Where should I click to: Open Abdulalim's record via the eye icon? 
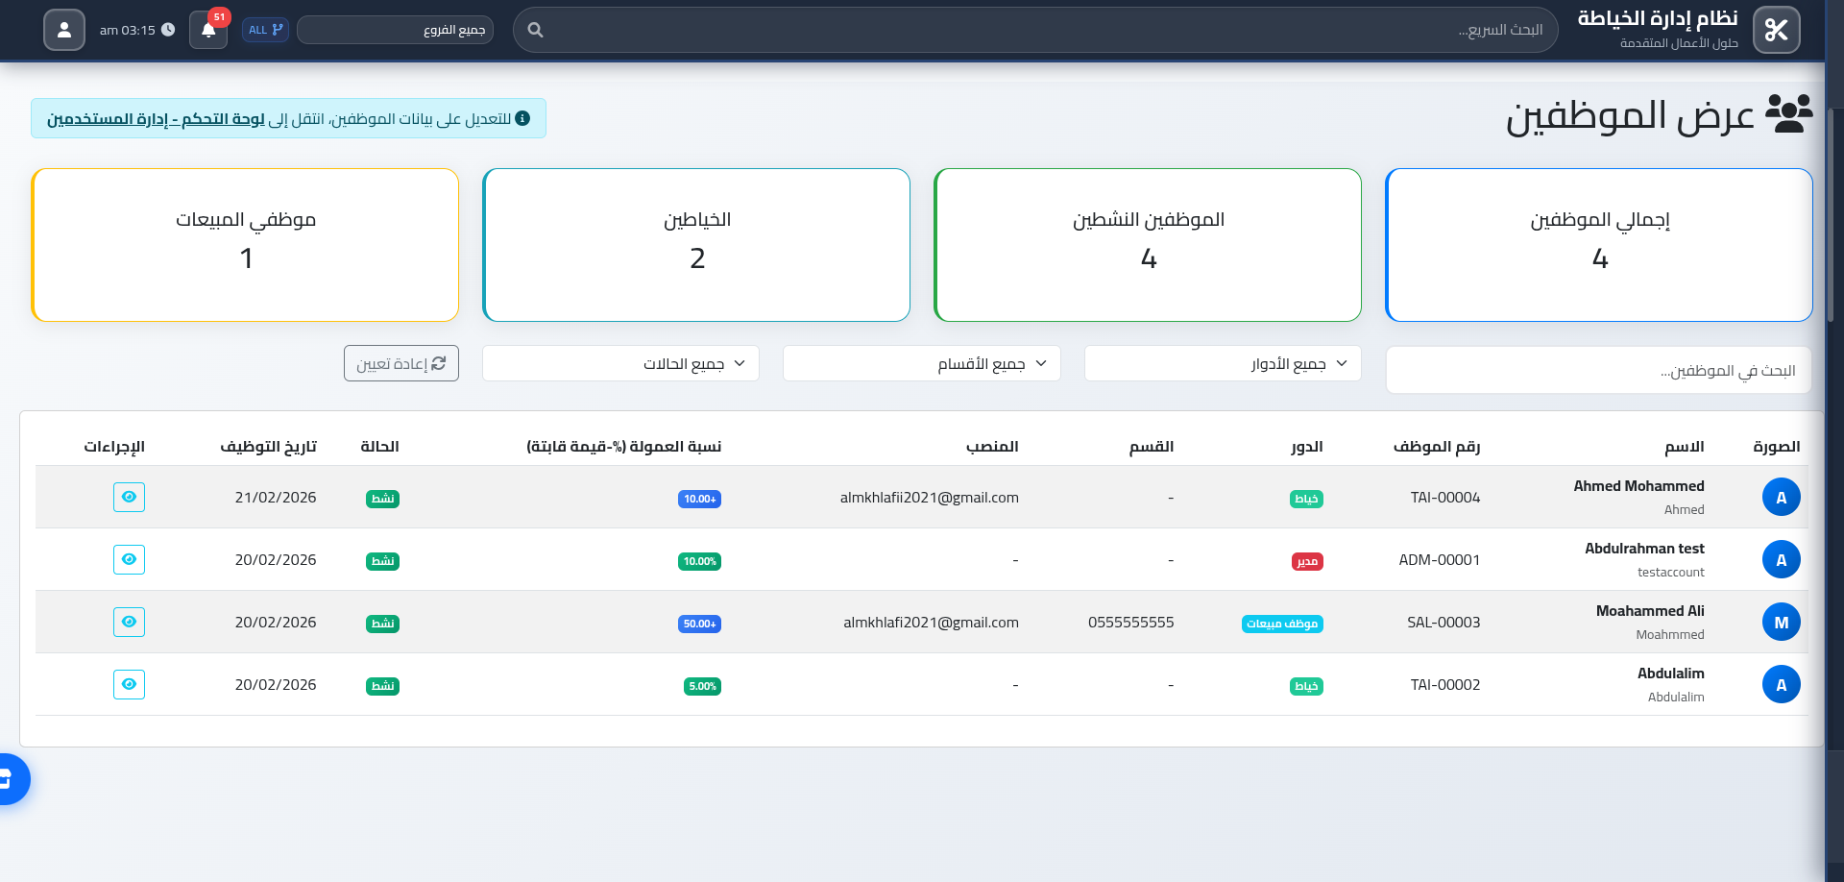pyautogui.click(x=129, y=684)
